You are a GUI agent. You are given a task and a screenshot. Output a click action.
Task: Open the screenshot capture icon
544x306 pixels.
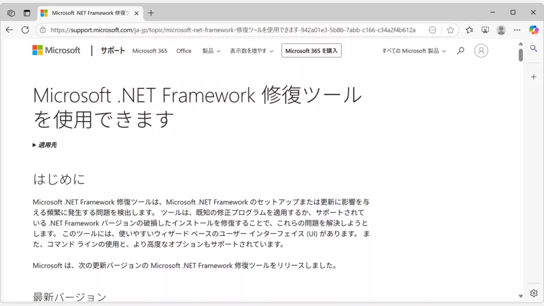(485, 30)
